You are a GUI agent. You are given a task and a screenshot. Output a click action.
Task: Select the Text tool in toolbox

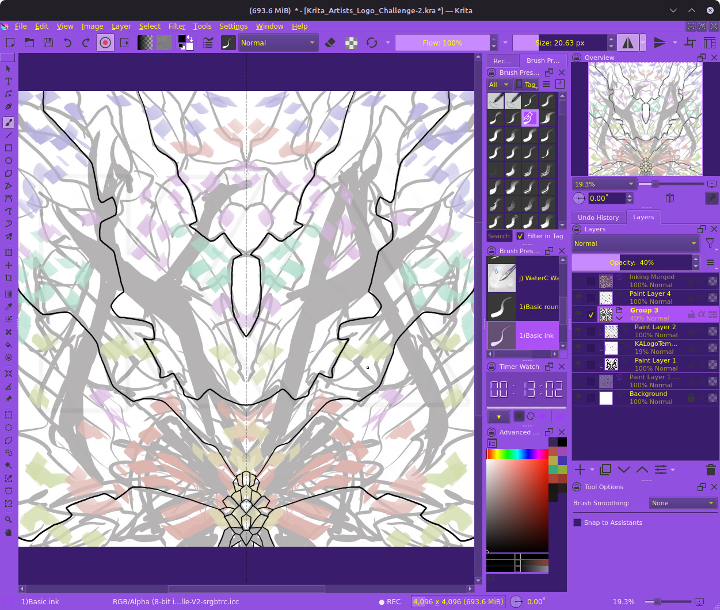pyautogui.click(x=9, y=81)
